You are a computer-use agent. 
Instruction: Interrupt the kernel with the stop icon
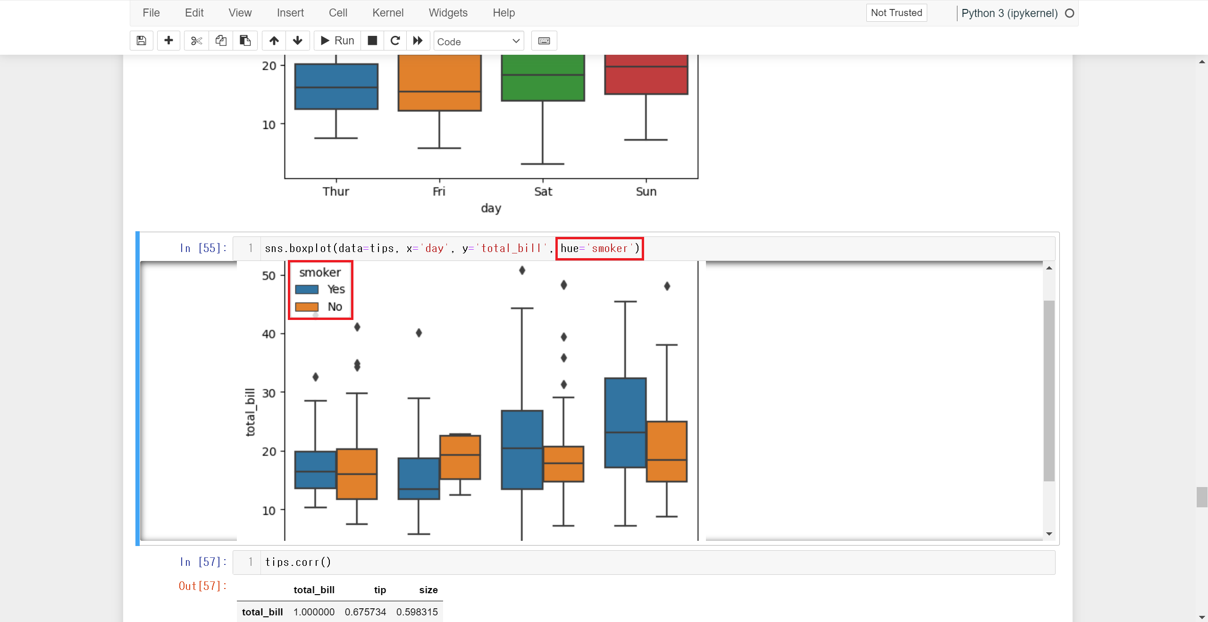pos(372,41)
